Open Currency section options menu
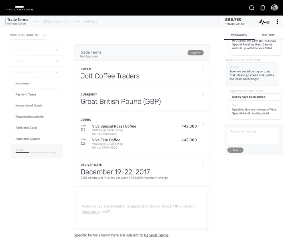Image resolution: width=283 pixels, height=240 pixels. pos(203,95)
